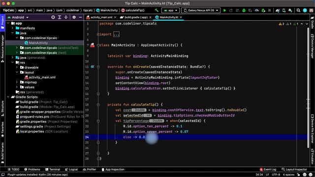315x177 pixels.
Task: Click the warnings indicator showing 2
Action: tap(282, 24)
